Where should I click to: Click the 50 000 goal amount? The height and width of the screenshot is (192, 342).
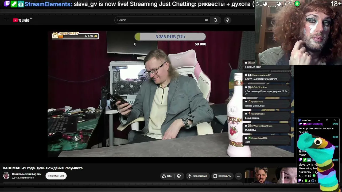coord(200,44)
